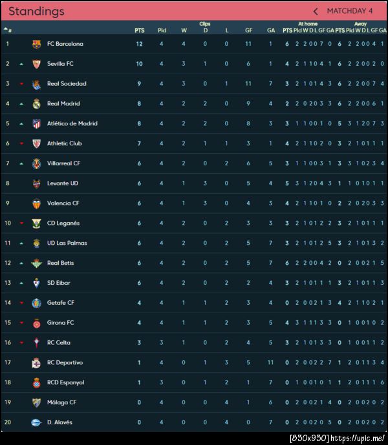This screenshot has width=388, height=445.
Task: Click the At home column group header
Action: 308,24
